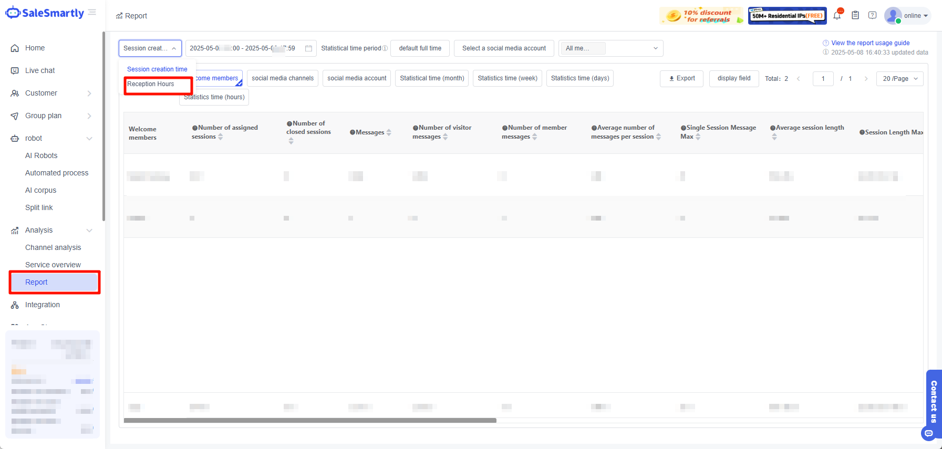The height and width of the screenshot is (449, 942).
Task: Toggle Statistical time (month) grouping
Action: [431, 78]
